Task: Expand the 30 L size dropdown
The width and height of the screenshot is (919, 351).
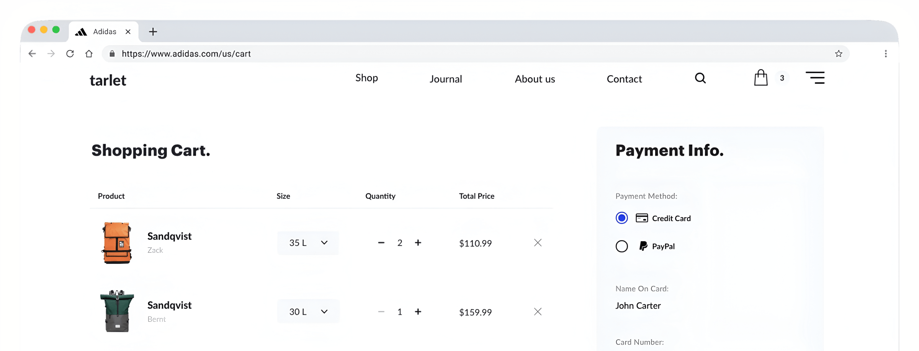Action: (x=308, y=312)
